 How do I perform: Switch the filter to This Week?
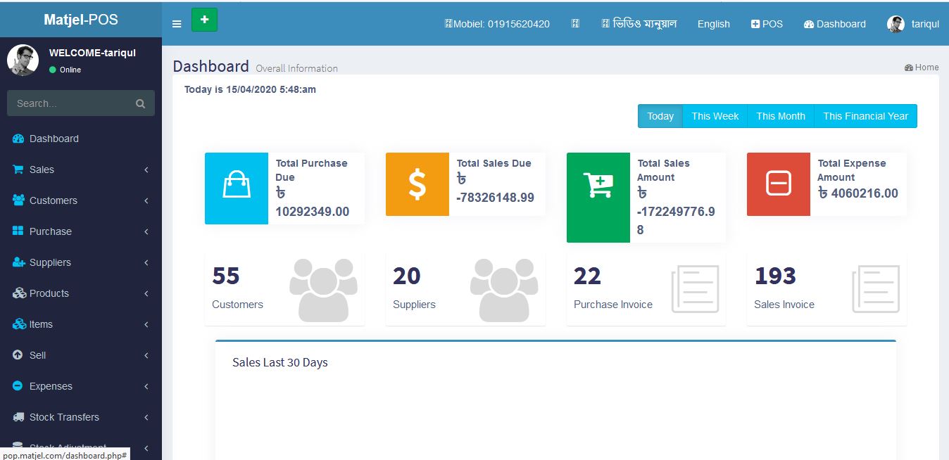point(715,116)
